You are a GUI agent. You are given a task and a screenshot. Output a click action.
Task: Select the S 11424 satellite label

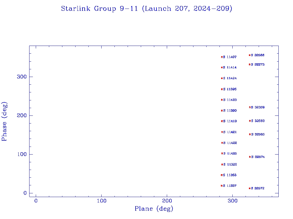(230, 78)
